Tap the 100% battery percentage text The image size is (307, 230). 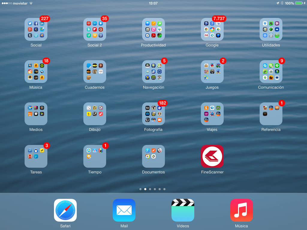[x=290, y=3]
